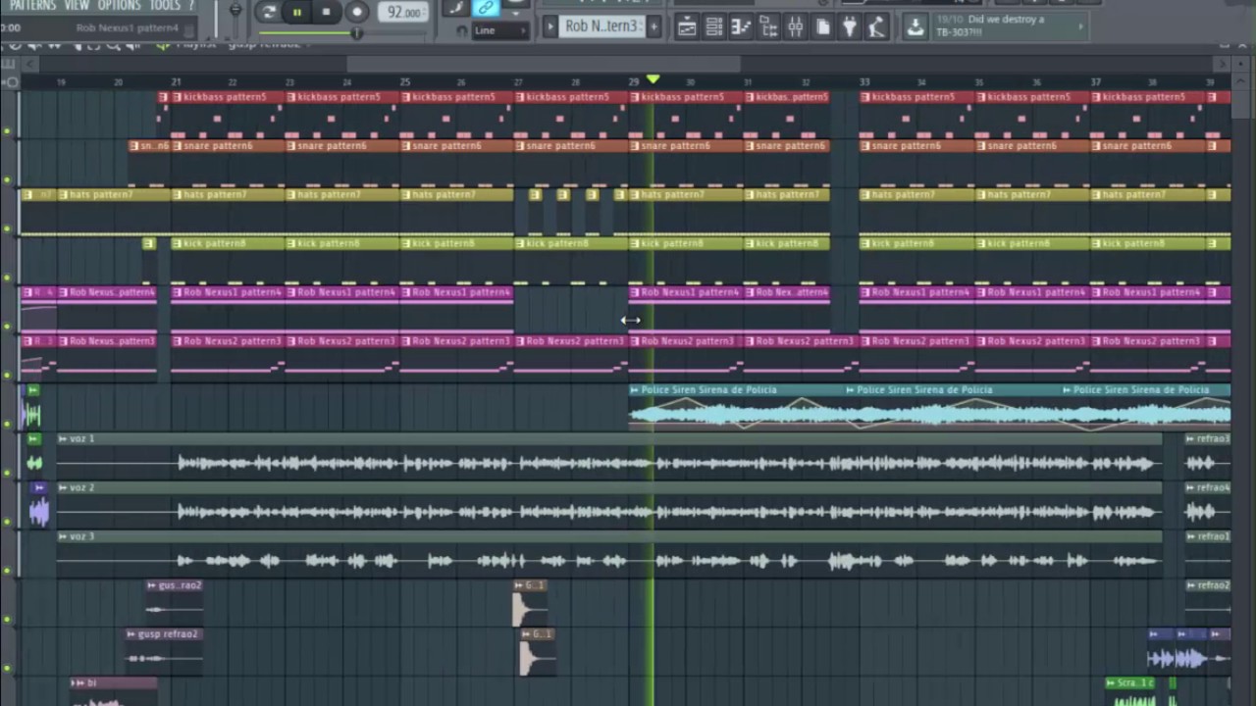Click the snap magnet icon
The image size is (1256, 706).
pyautogui.click(x=462, y=30)
